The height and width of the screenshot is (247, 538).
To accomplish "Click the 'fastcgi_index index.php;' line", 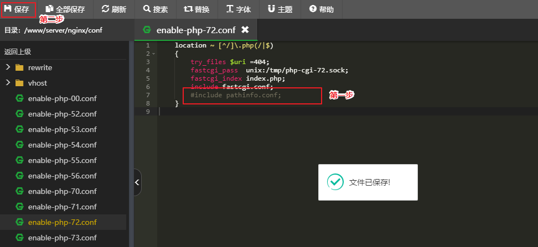I will (x=238, y=78).
